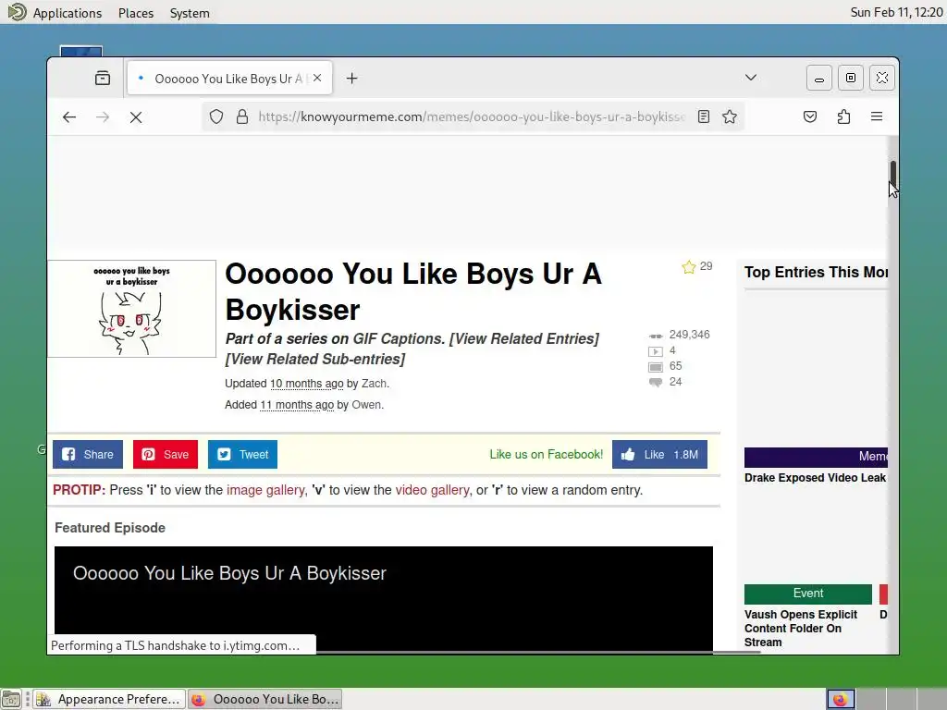947x710 pixels.
Task: Click the page title heading
Action: [413, 291]
